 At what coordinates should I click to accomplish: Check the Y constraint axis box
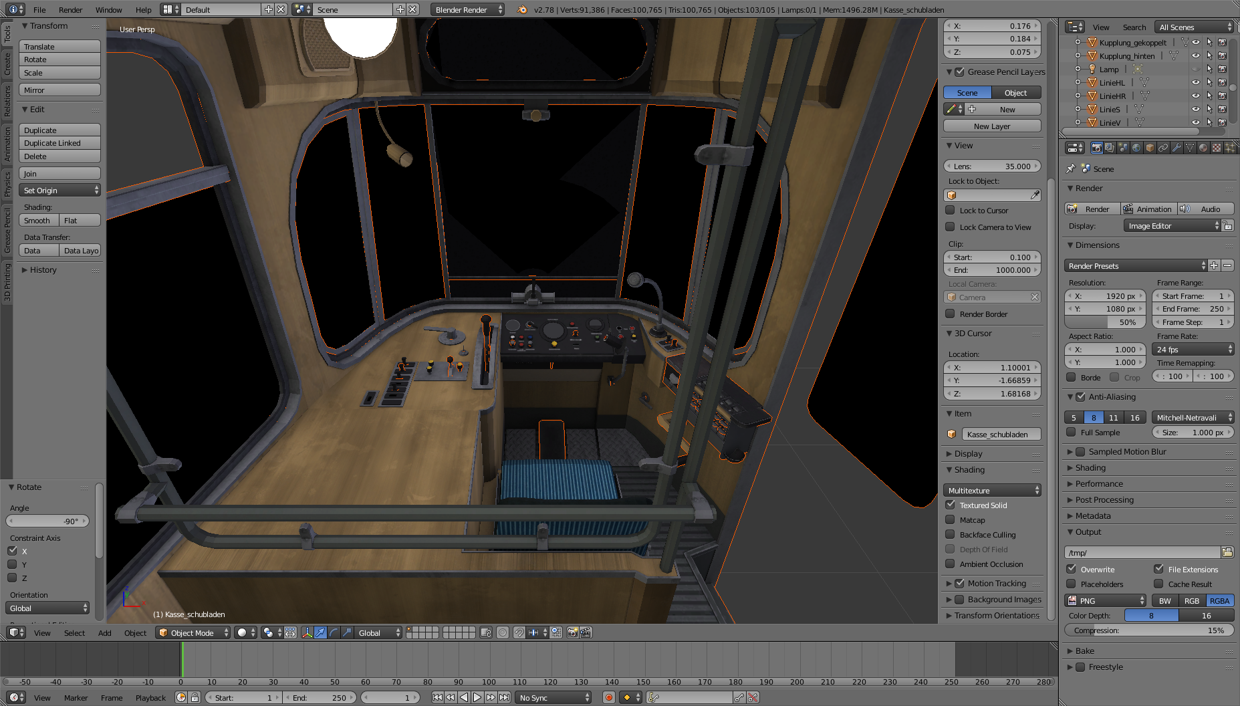[12, 564]
